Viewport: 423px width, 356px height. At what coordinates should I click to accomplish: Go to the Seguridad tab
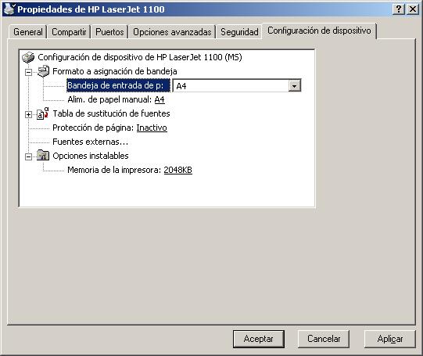point(239,32)
